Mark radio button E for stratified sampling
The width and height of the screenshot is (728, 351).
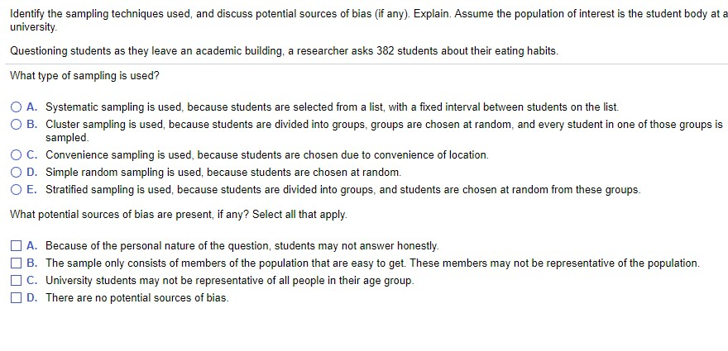[x=17, y=190]
